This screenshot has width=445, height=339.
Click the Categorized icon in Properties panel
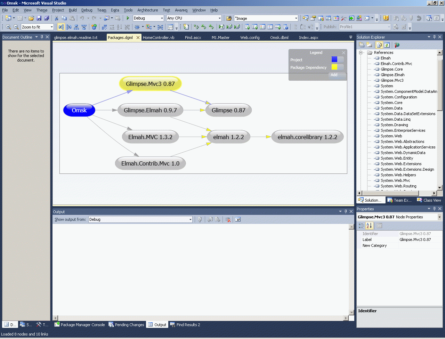362,226
